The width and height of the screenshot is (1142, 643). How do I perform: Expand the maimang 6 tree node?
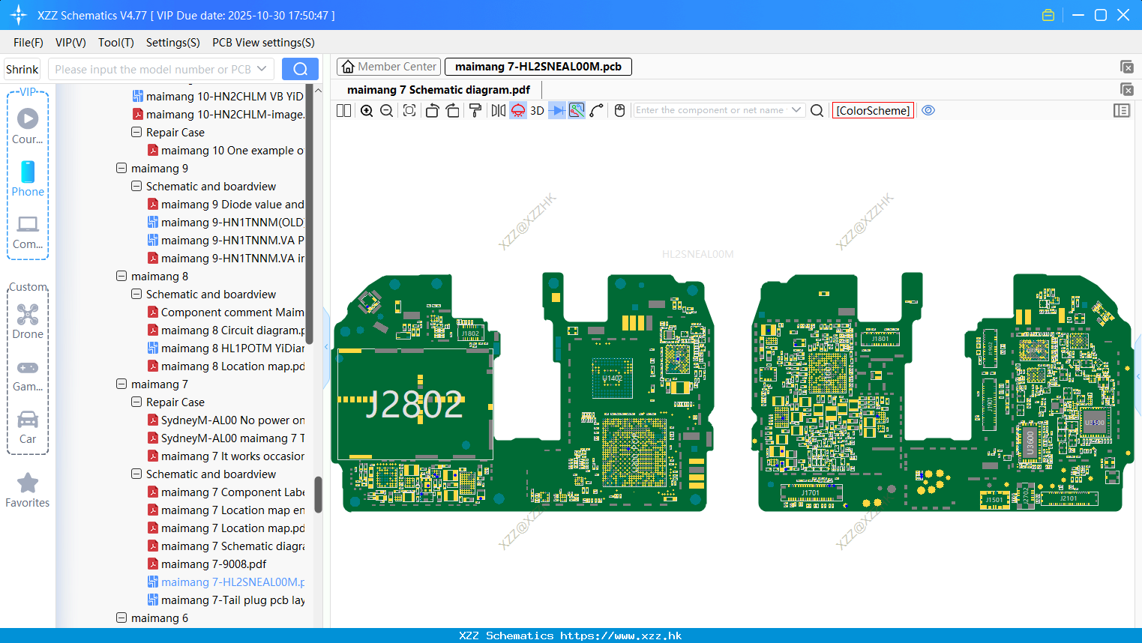pos(121,618)
